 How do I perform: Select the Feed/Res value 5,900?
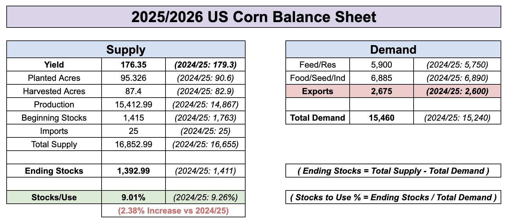[382, 64]
